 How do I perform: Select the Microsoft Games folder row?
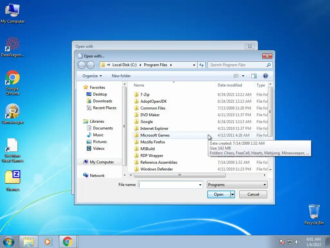(200, 135)
